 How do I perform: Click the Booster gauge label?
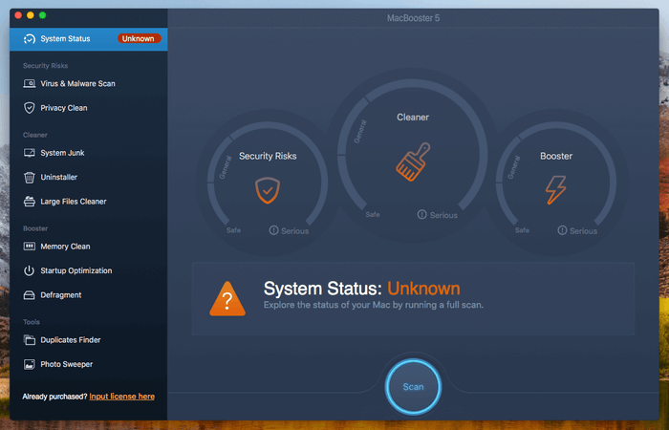556,156
